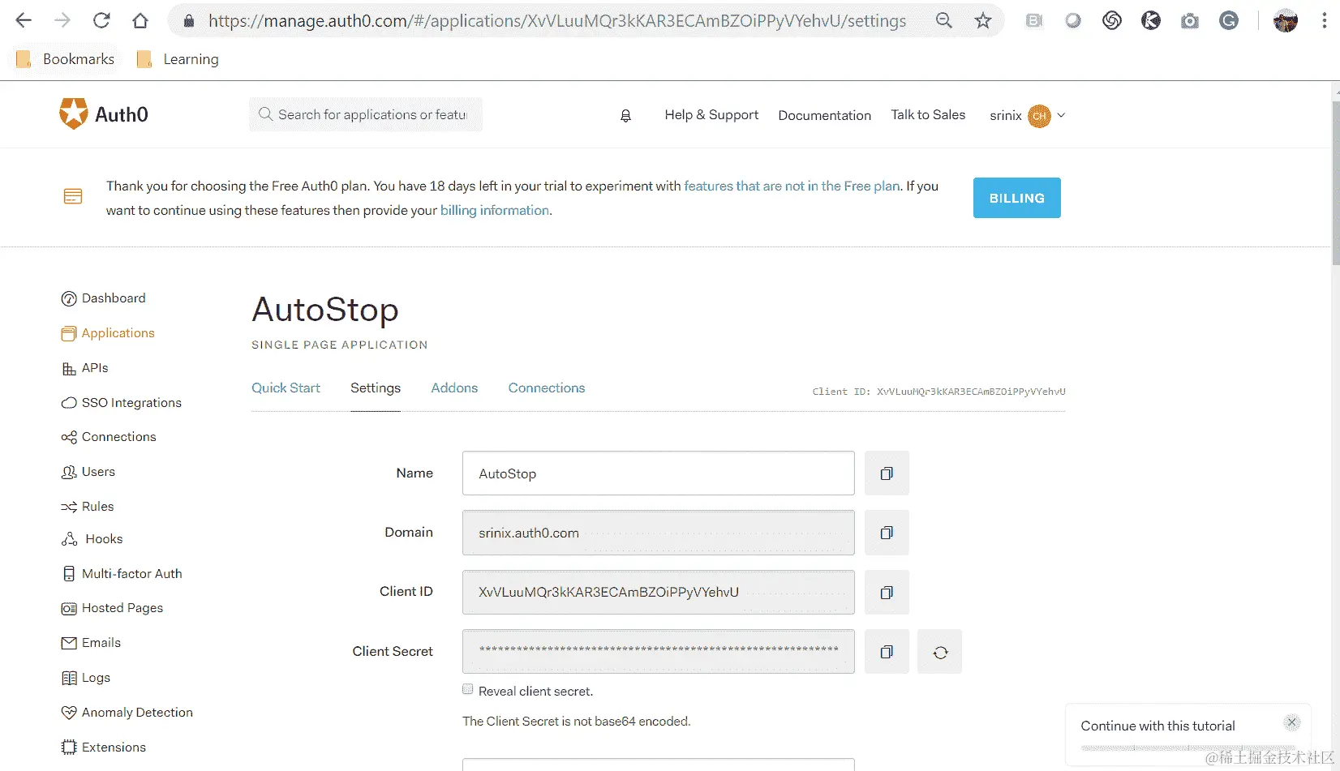Open browser profile avatar
This screenshot has height=771, width=1340.
tap(1286, 21)
